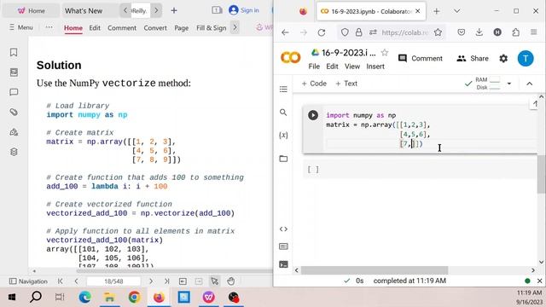Viewport: 546px width, 307px height.
Task: Add a new Text cell
Action: (x=346, y=84)
